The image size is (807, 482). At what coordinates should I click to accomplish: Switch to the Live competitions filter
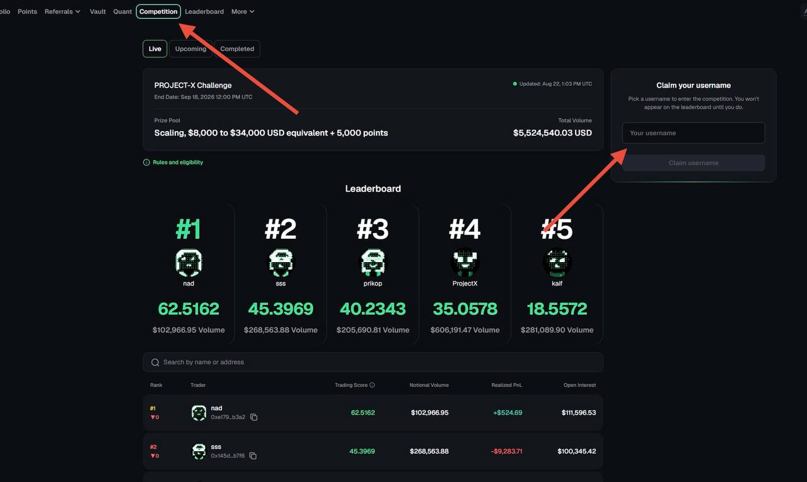155,49
